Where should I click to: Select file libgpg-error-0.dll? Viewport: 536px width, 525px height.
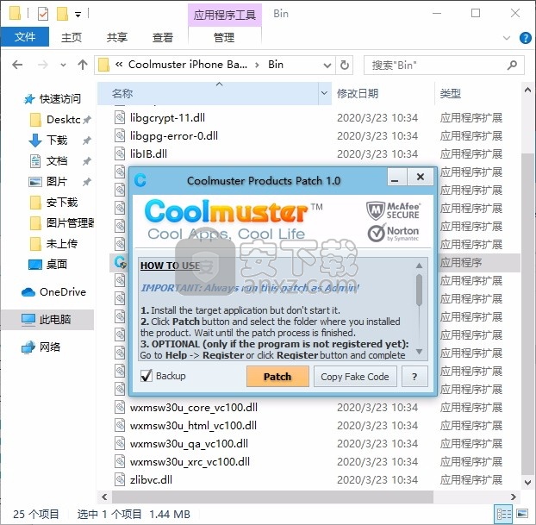click(x=174, y=136)
